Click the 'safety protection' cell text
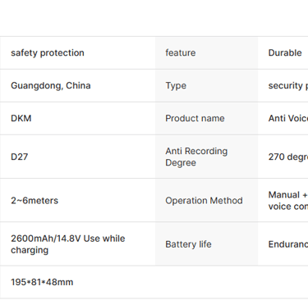Screen dimensions: 308x300 (x=48, y=52)
